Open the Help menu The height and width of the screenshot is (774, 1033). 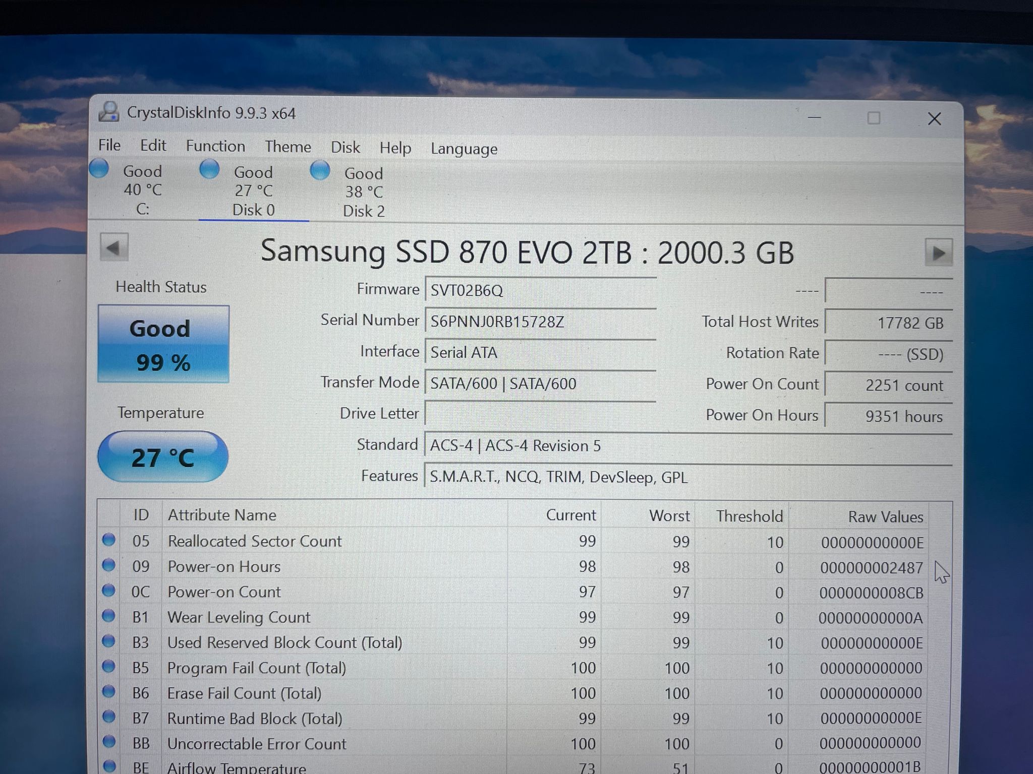click(x=395, y=148)
